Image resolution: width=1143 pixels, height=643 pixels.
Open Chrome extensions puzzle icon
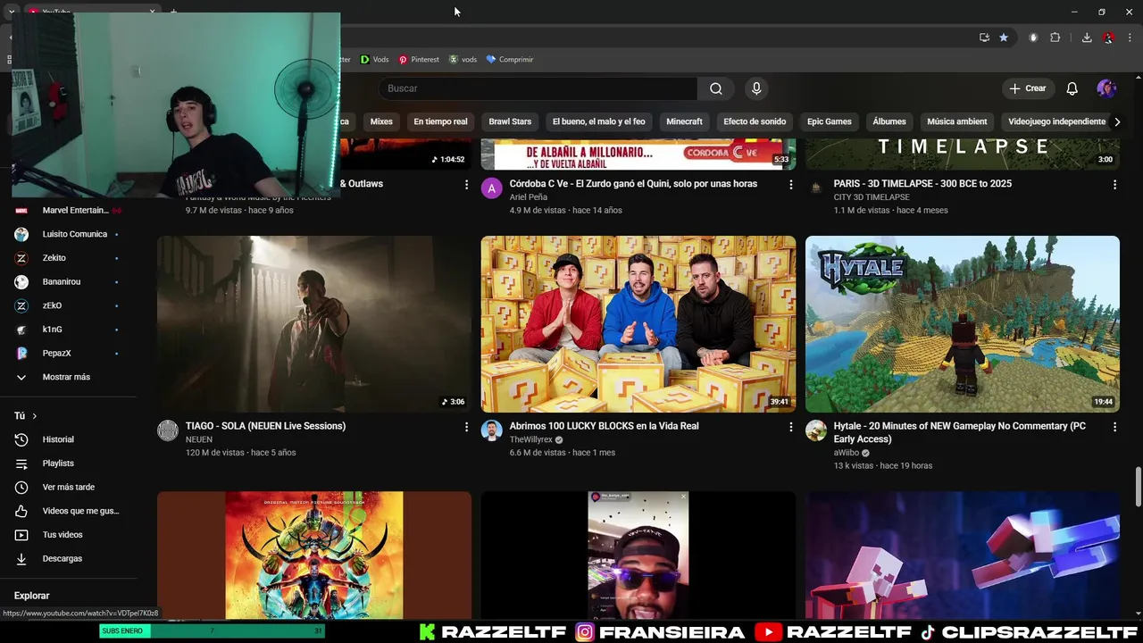[1055, 38]
